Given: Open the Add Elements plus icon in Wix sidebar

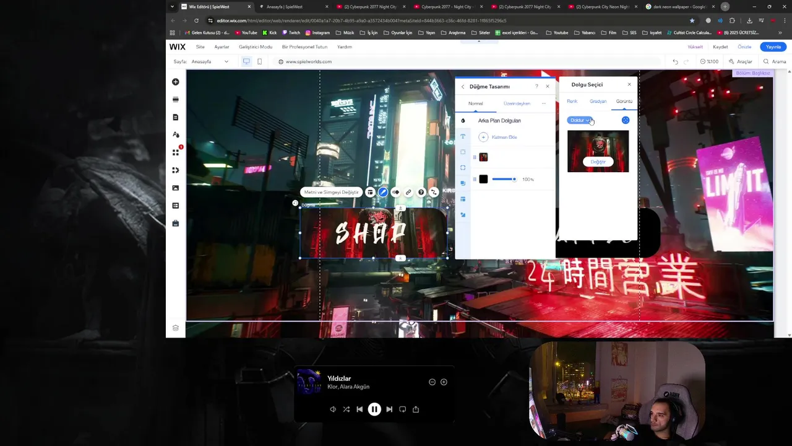Looking at the screenshot, I should point(176,82).
